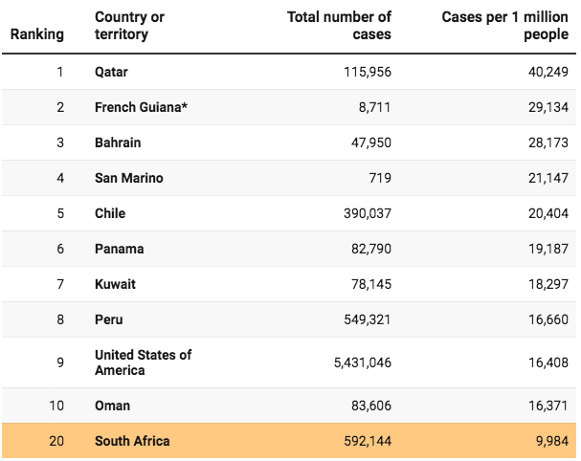This screenshot has width=581, height=461.
Task: Select the French Guiana* country cell
Action: (141, 107)
